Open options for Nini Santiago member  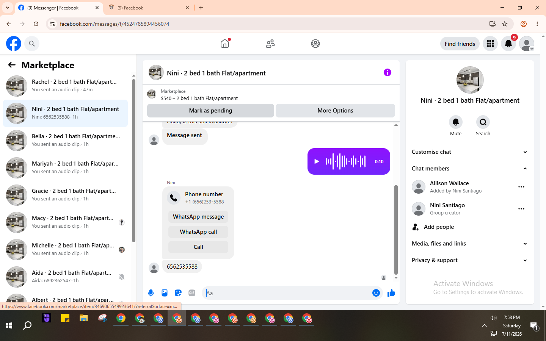point(521,209)
